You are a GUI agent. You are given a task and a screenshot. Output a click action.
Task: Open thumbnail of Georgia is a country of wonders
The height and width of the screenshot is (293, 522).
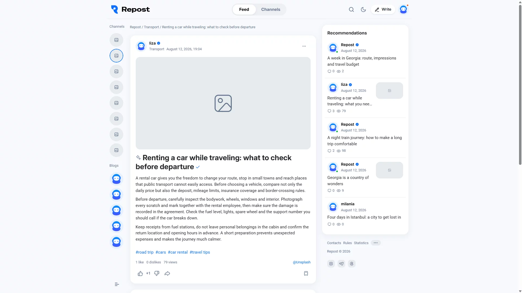click(389, 170)
